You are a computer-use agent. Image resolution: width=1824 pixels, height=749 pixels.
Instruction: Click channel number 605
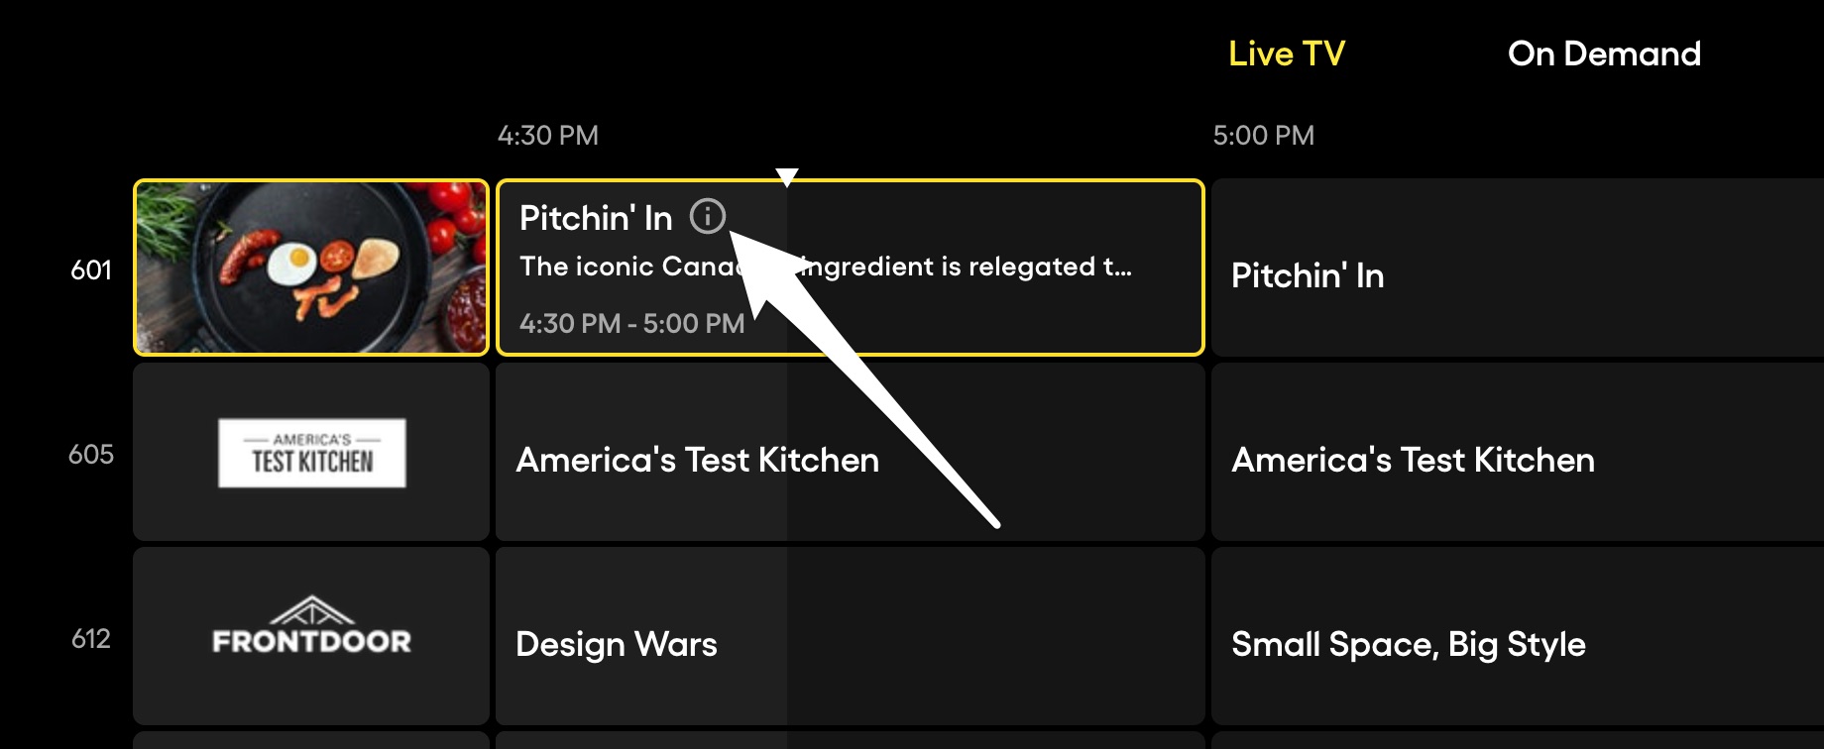[x=91, y=454]
